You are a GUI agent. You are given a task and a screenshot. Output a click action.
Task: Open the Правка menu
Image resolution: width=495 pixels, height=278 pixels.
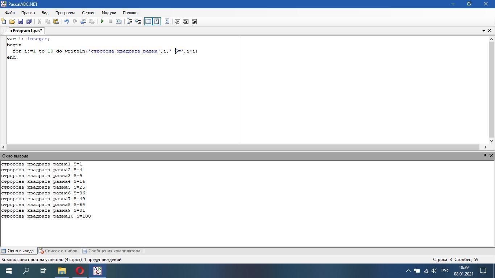(x=28, y=13)
